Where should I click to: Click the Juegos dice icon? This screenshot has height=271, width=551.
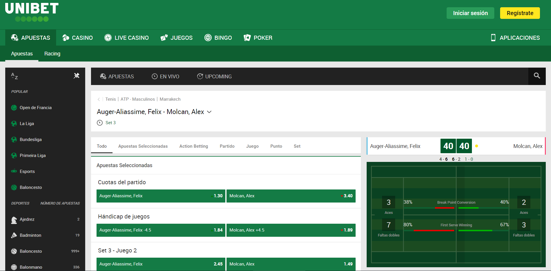(164, 38)
